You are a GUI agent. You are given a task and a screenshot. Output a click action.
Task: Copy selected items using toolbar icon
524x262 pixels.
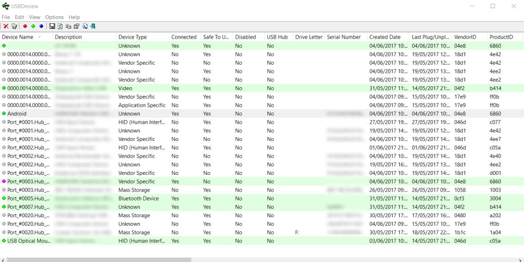68,26
